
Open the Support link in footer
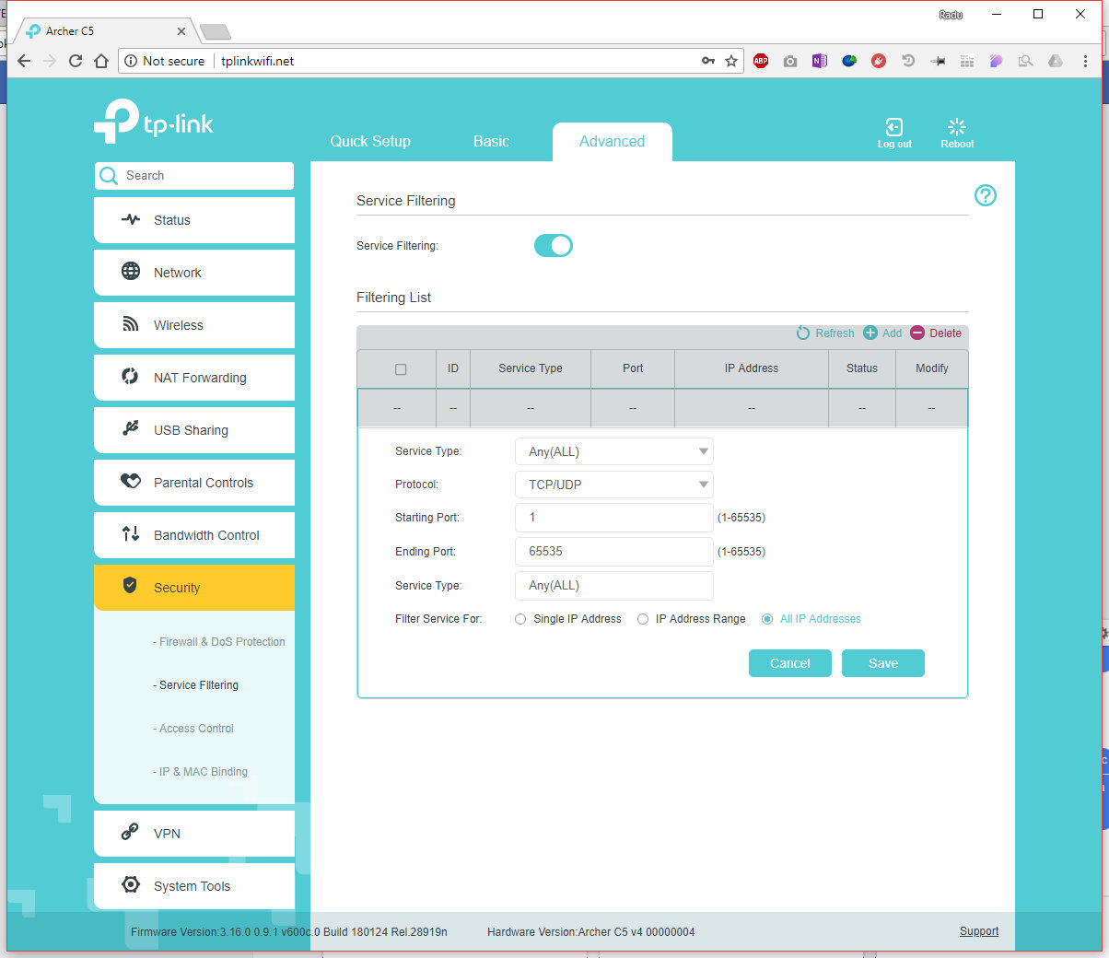pyautogui.click(x=979, y=931)
